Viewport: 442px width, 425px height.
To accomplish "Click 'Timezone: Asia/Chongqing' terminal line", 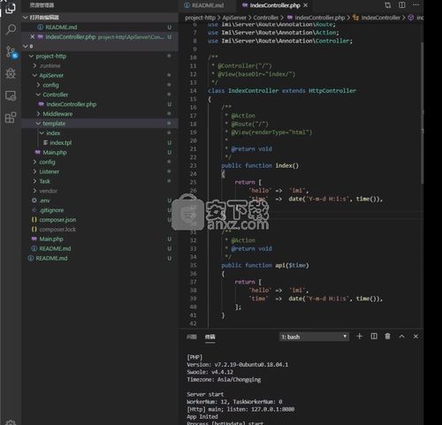I will coord(224,380).
